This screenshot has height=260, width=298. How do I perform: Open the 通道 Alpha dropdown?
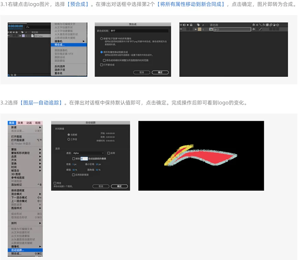click(88, 153)
